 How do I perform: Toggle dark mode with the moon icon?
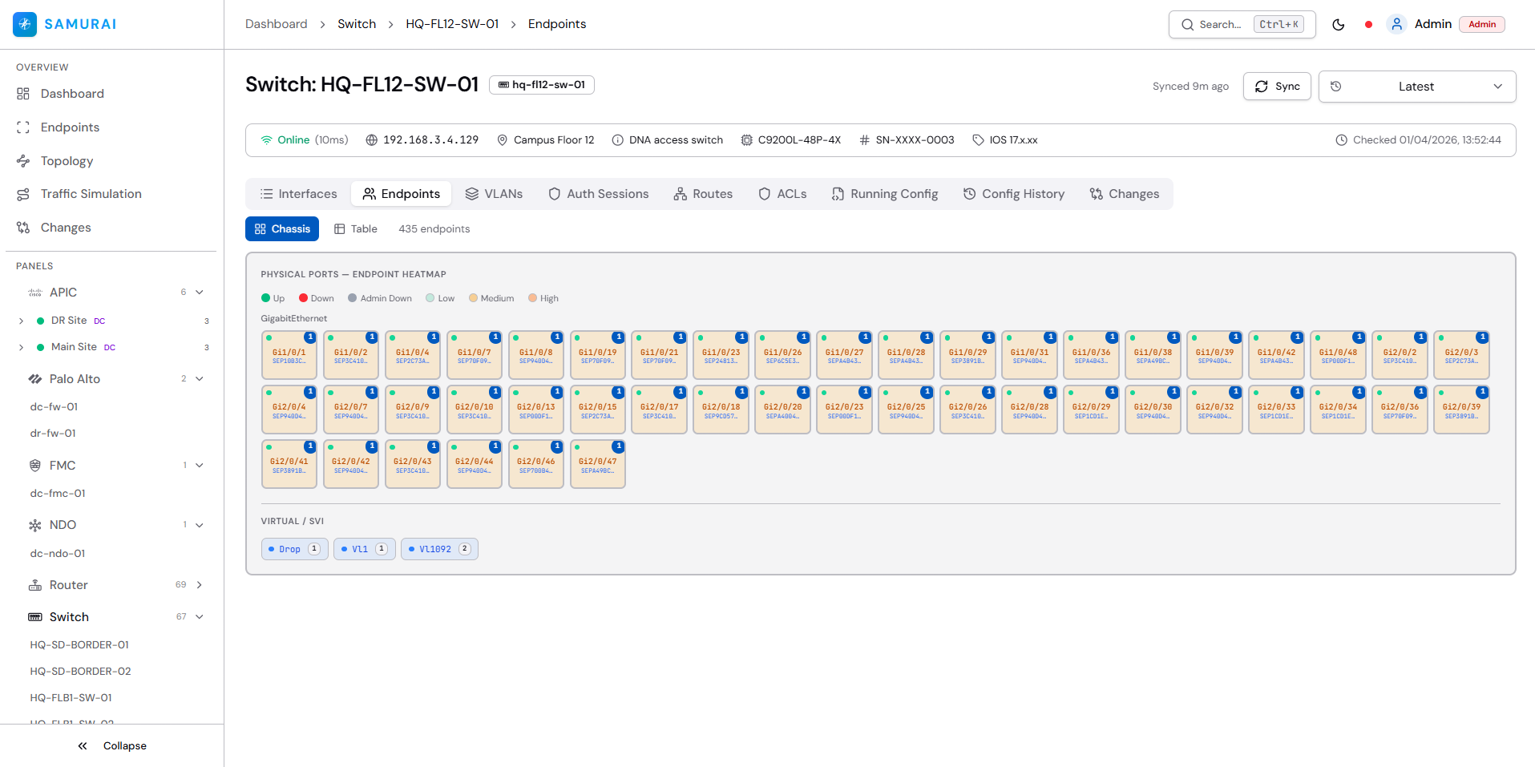[1339, 25]
